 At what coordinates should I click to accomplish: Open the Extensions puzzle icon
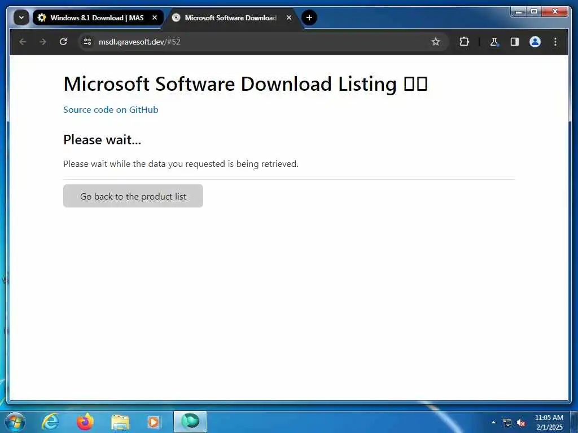[x=464, y=42]
